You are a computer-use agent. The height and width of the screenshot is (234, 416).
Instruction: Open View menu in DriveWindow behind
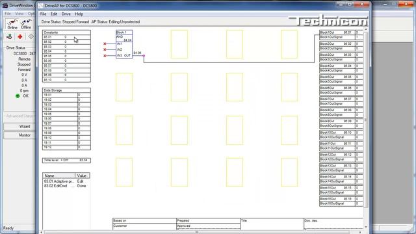pos(19,13)
